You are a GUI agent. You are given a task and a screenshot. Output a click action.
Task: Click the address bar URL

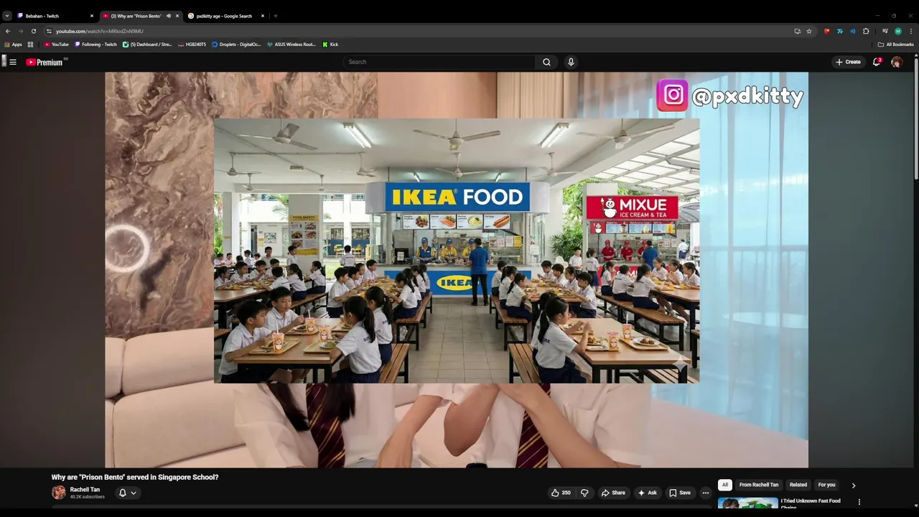(100, 31)
